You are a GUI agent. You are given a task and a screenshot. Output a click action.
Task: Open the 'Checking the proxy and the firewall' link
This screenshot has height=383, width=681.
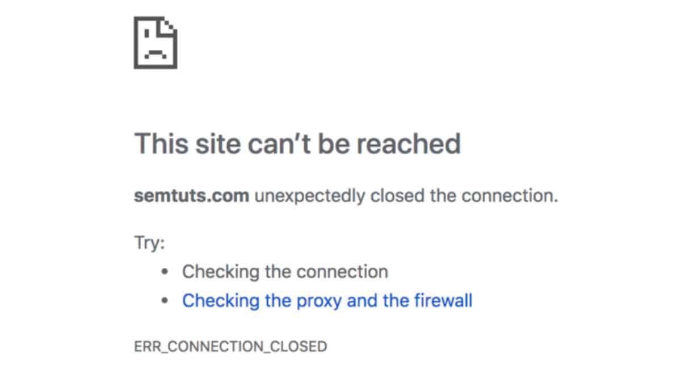(x=327, y=300)
